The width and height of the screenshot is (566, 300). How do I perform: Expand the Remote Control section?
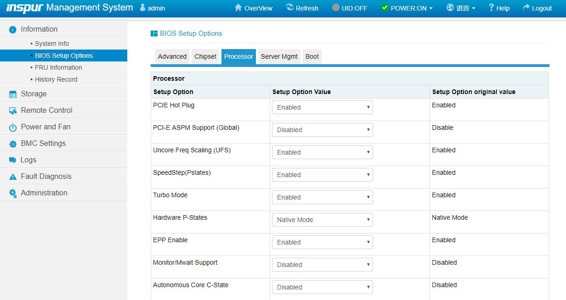click(63, 110)
